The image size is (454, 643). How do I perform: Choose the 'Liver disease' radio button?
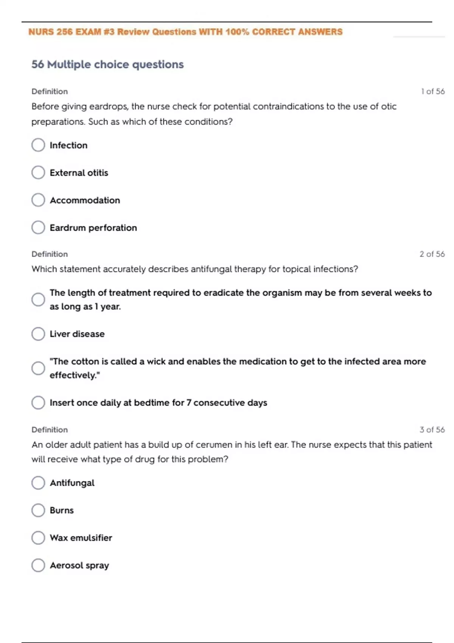[38, 334]
